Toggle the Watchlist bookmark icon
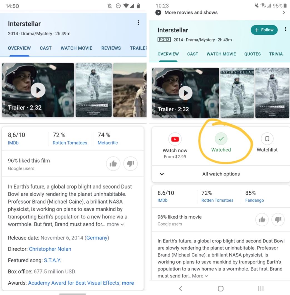 coord(267,139)
